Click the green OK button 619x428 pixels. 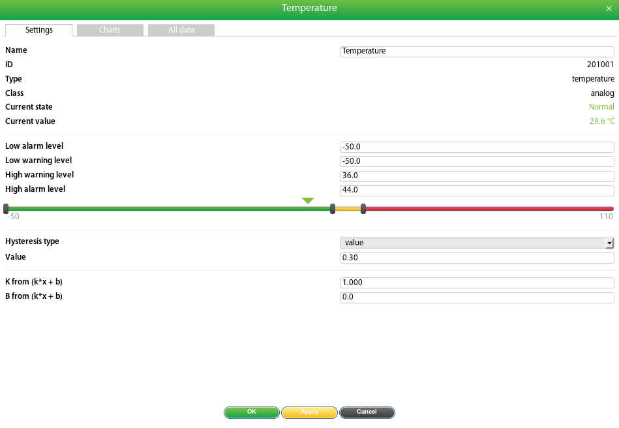252,412
